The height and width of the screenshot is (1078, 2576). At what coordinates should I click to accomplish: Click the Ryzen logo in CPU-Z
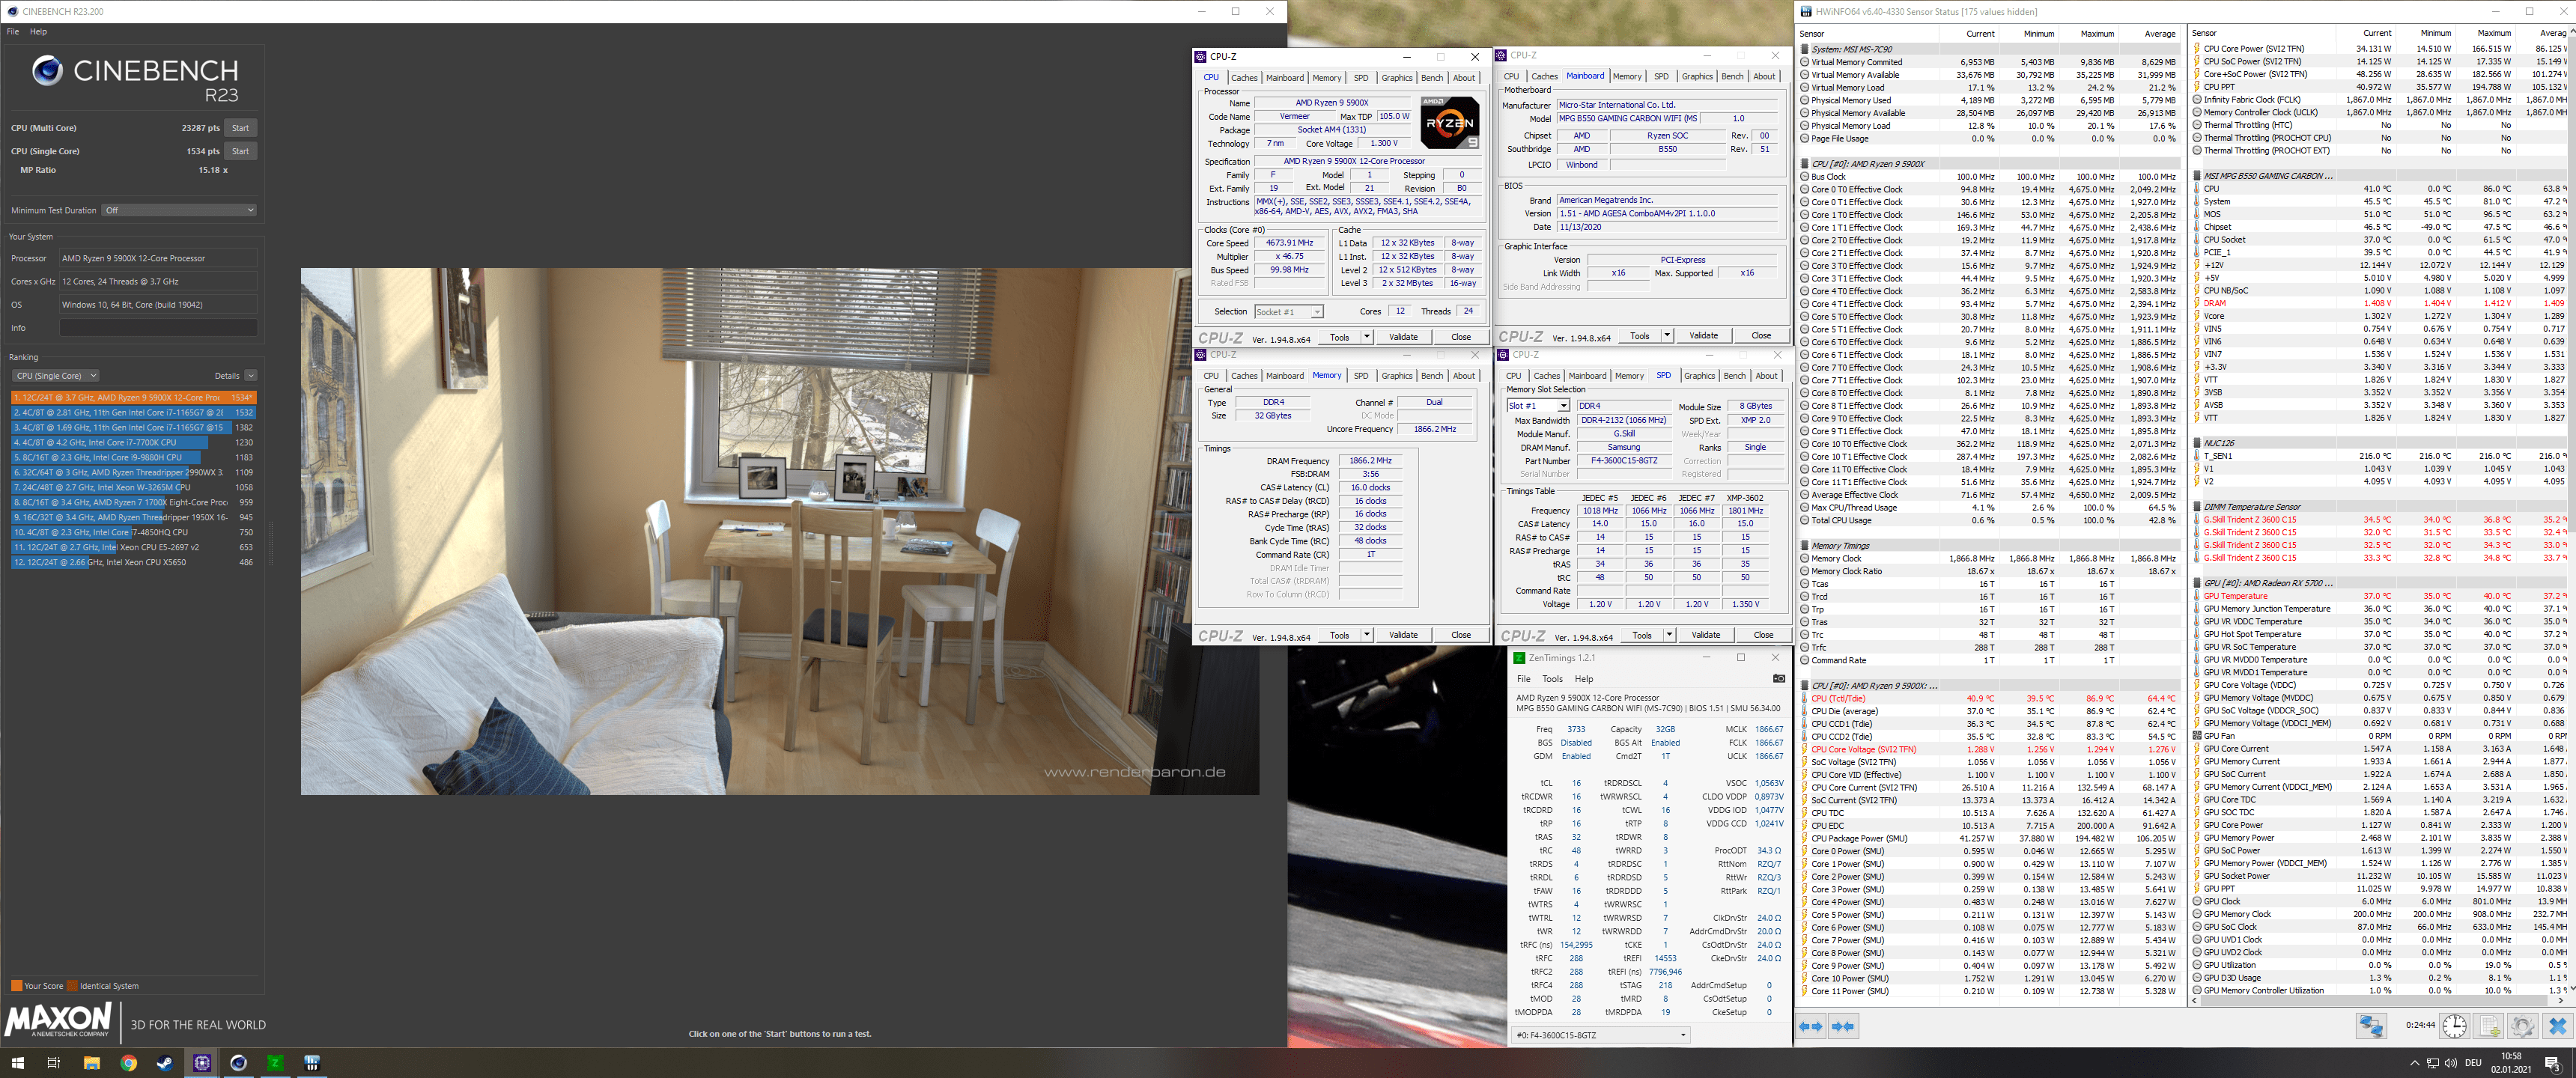click(x=1449, y=123)
